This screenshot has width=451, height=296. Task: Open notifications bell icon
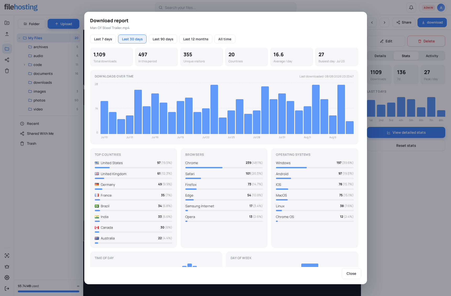tap(411, 8)
